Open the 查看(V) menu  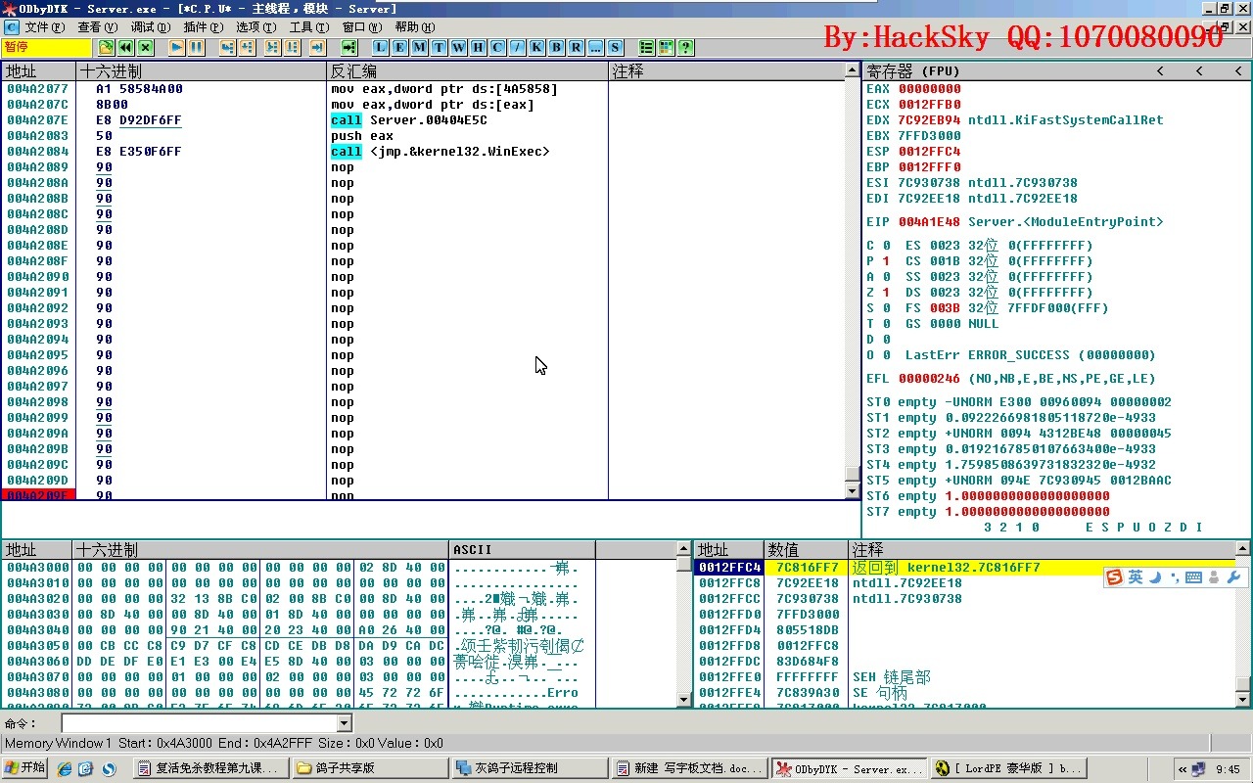click(97, 27)
